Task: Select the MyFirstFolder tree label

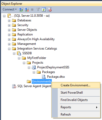Action: click(x=37, y=58)
